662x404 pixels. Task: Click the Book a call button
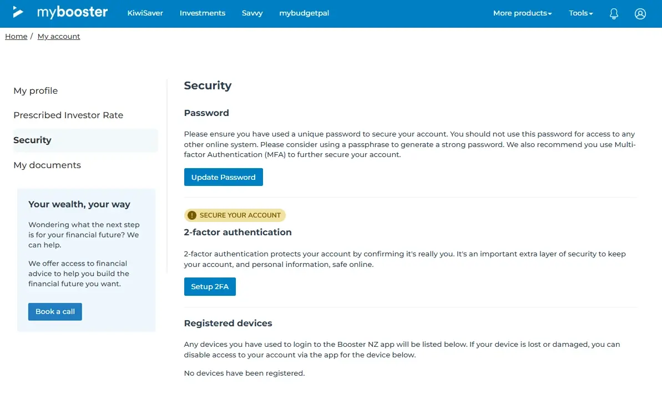click(55, 311)
